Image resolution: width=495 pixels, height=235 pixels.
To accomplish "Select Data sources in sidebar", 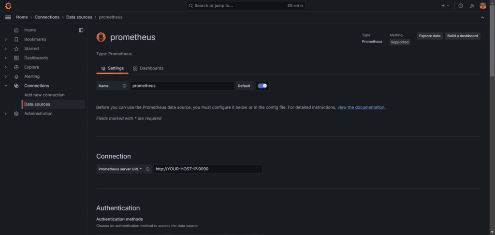I will (x=53, y=104).
